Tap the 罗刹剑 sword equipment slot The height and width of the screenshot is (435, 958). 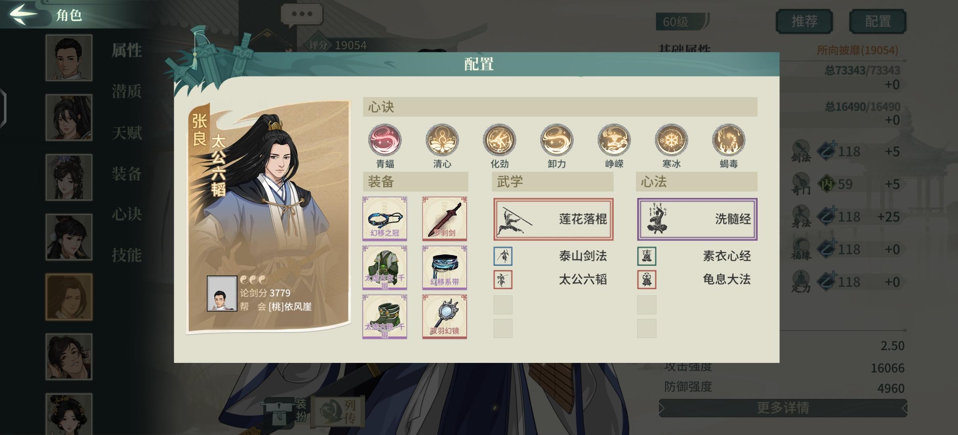coord(444,219)
